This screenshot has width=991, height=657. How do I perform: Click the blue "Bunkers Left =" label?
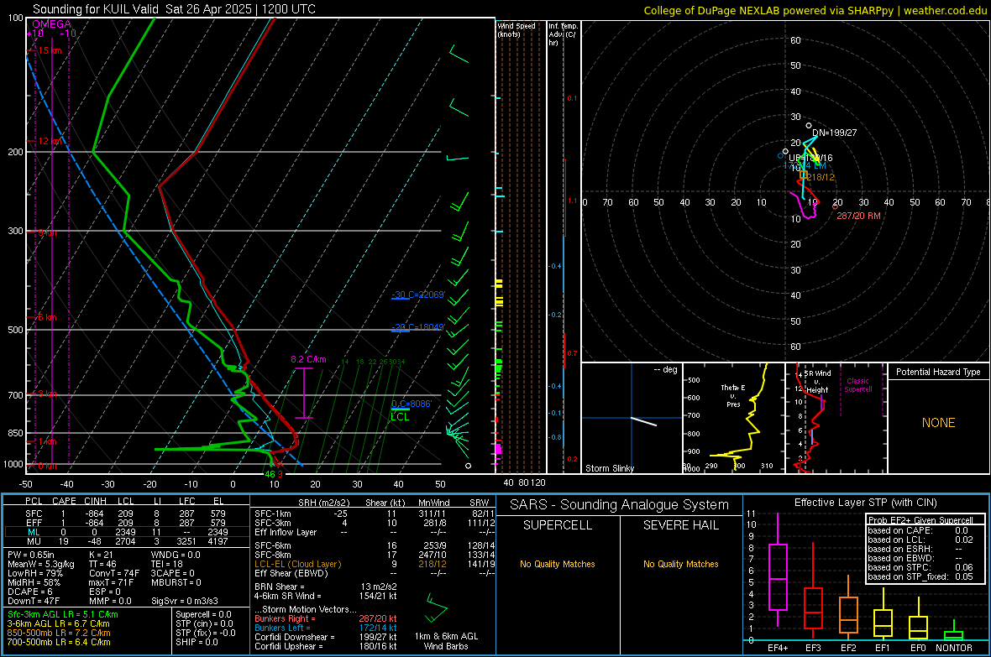pos(282,628)
